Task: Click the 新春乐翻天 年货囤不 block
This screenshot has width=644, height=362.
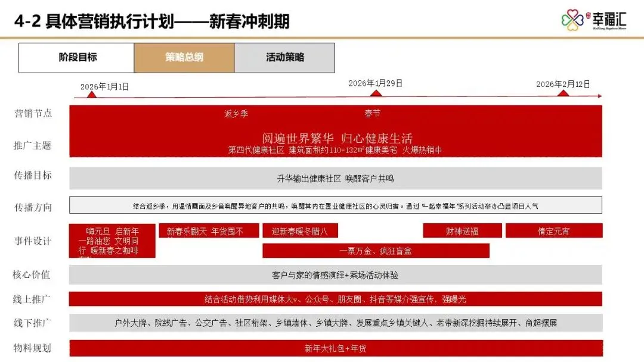Action: coord(208,230)
